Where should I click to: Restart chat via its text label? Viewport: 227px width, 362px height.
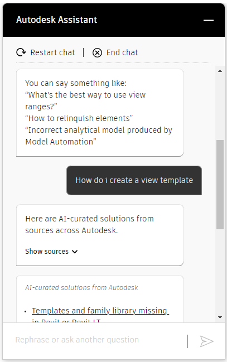tap(52, 52)
